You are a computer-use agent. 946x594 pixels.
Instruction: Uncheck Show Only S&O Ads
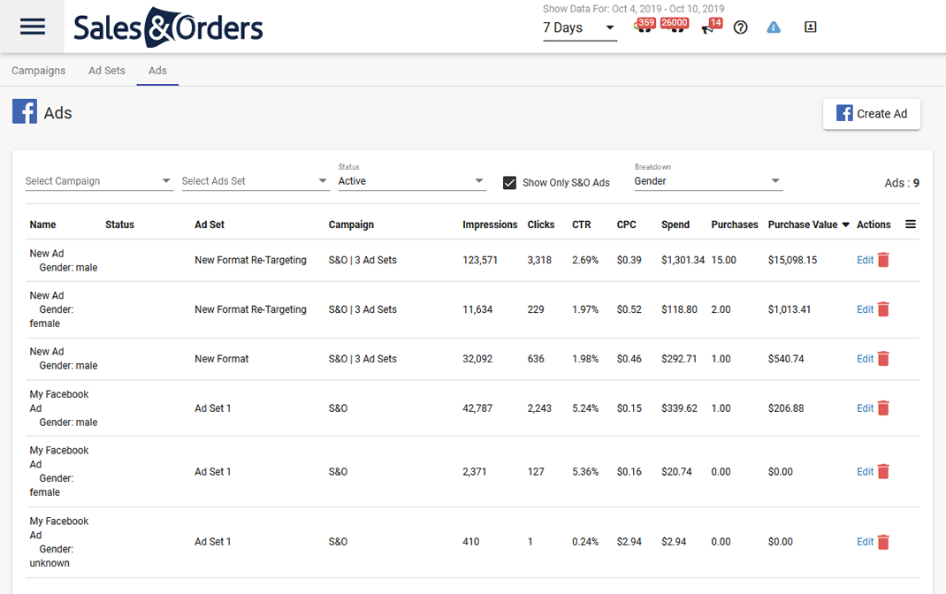tap(509, 182)
